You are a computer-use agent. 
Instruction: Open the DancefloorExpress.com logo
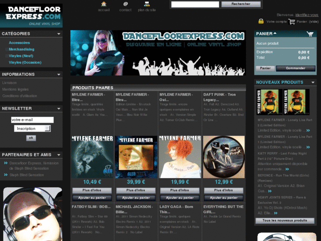(x=31, y=15)
